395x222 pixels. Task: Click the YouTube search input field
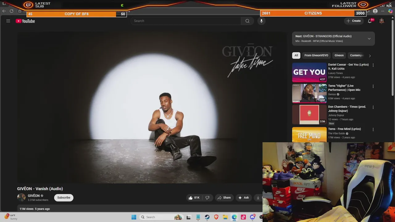click(186, 21)
